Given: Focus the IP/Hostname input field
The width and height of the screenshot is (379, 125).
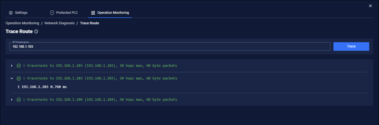Looking at the screenshot, I should tap(170, 47).
